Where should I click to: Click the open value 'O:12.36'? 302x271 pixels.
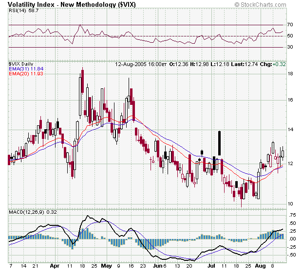tap(179, 64)
